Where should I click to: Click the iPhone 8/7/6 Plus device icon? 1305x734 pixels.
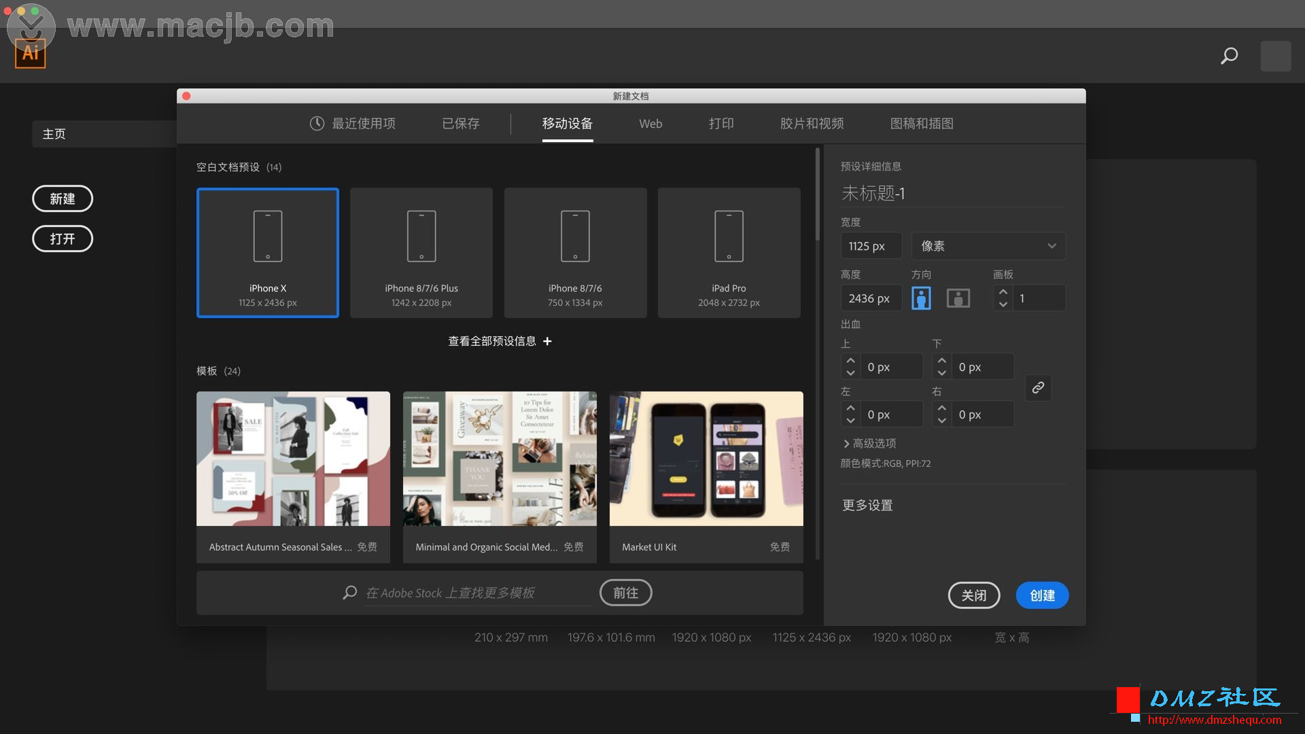[421, 236]
